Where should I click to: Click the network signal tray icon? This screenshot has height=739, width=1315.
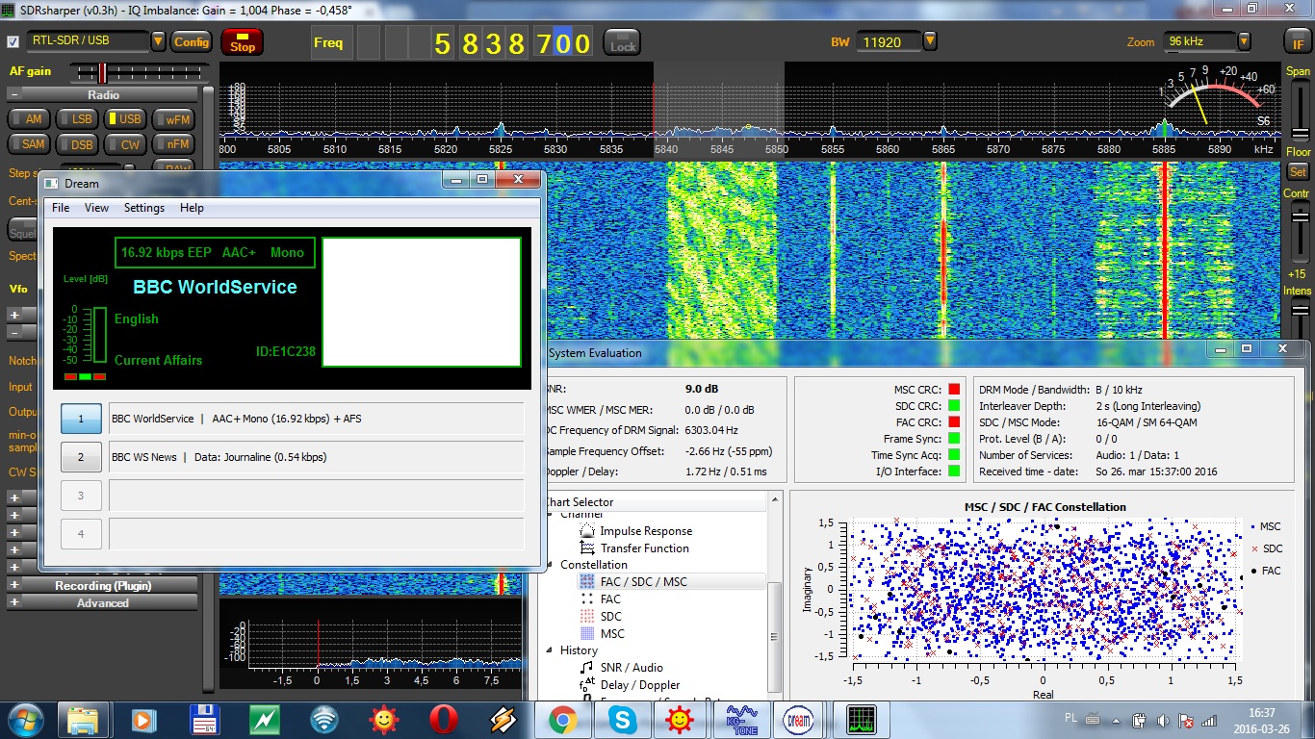tap(1211, 720)
